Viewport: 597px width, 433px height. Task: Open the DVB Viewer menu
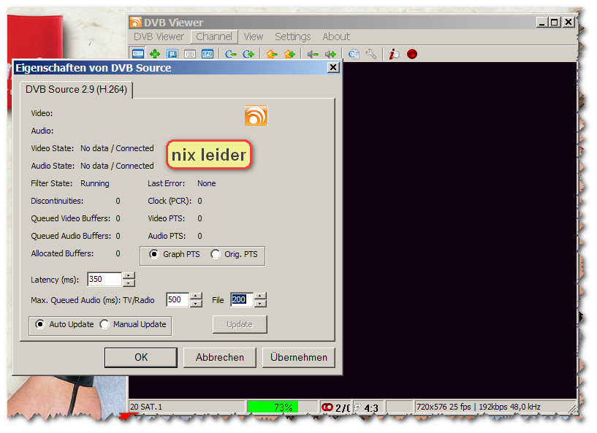point(159,37)
